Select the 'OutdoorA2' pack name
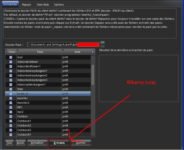The image size is (184, 150). [24, 125]
